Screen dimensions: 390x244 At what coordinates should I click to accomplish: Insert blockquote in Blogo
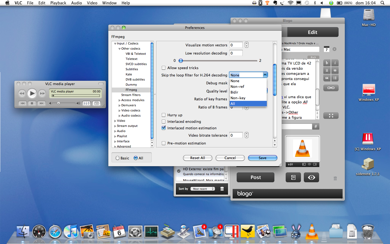click(x=327, y=78)
